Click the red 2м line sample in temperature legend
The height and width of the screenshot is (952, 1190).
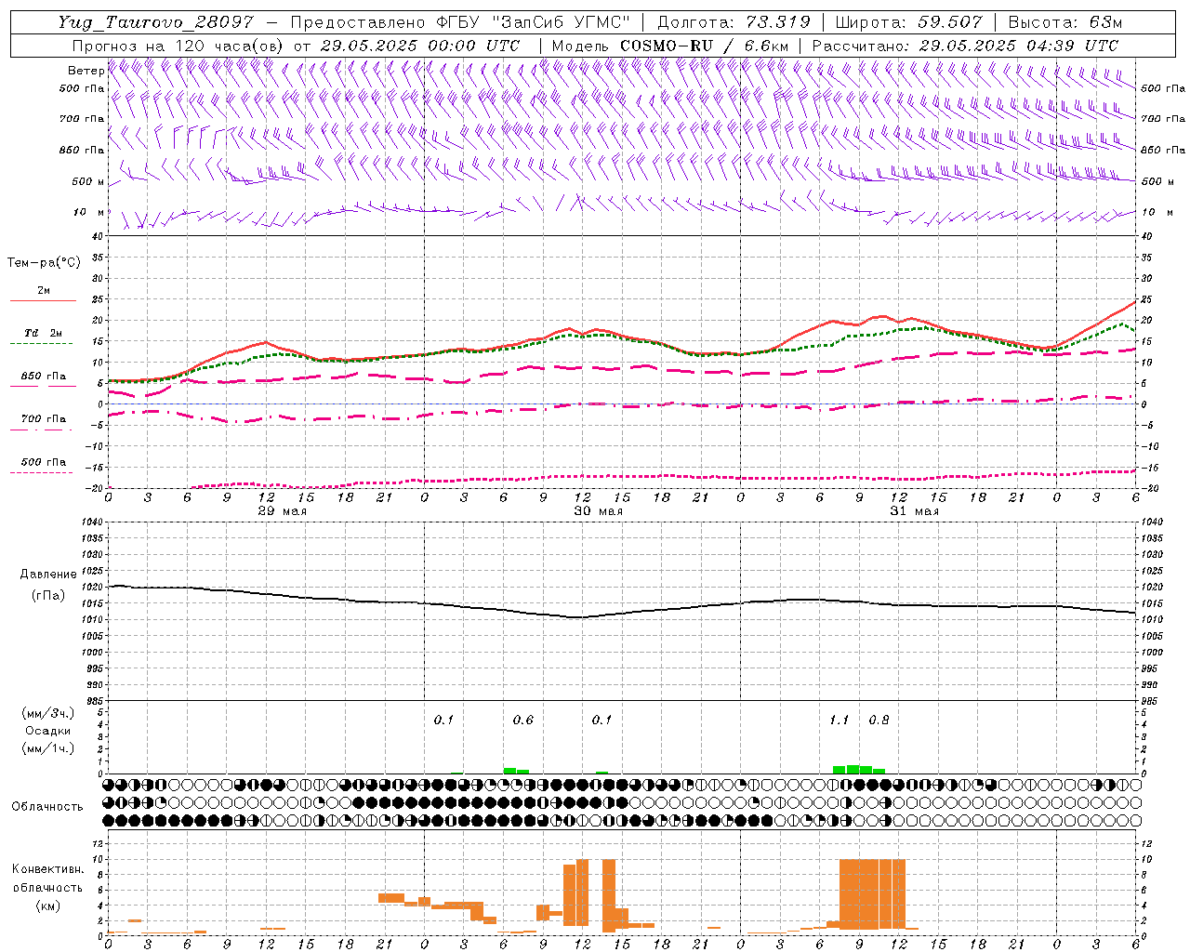tap(43, 301)
